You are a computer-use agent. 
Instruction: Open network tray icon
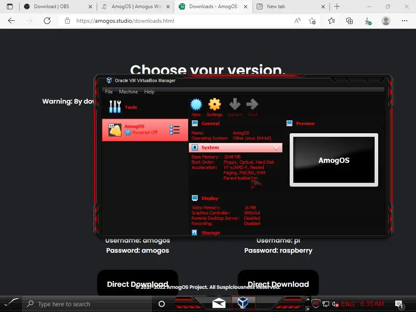pyautogui.click(x=325, y=304)
